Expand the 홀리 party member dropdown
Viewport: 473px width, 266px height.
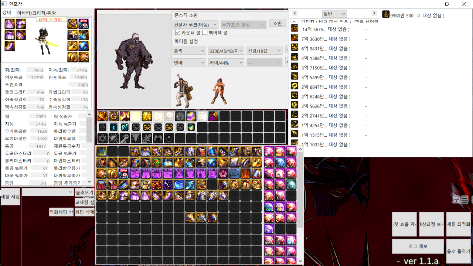[x=189, y=51]
